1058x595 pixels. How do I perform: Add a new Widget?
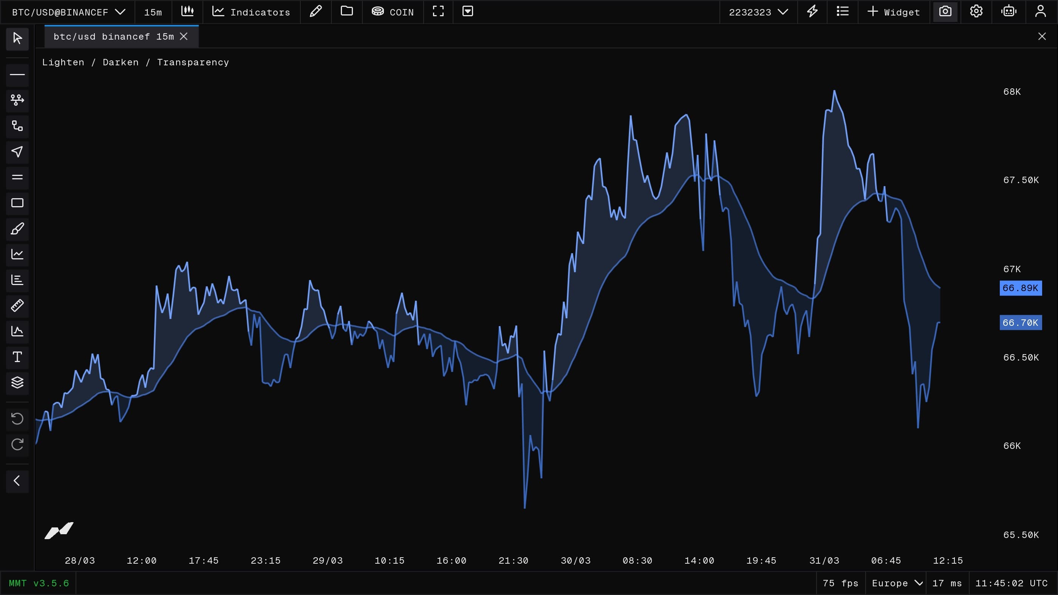[894, 12]
